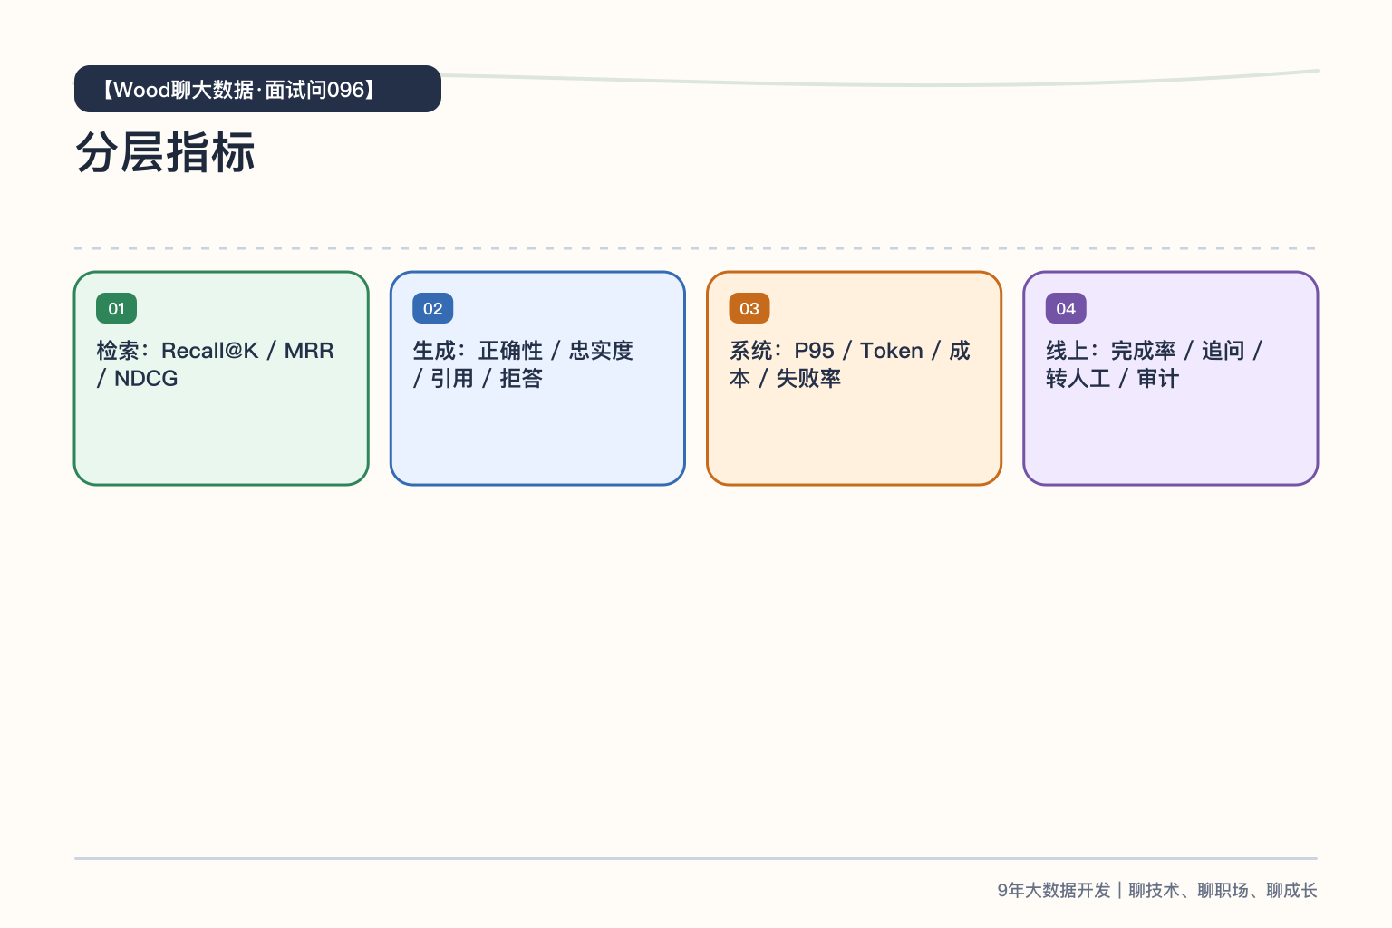Select the 检索：Recall@K / MRR / NDCG text
This screenshot has height=928, width=1392.
[216, 364]
